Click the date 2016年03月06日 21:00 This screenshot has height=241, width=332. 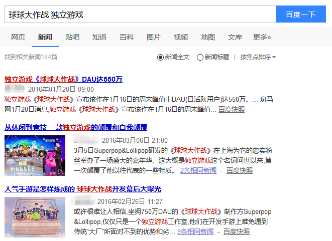pyautogui.click(x=135, y=140)
